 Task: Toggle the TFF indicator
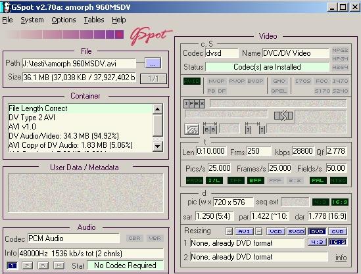(x=236, y=180)
